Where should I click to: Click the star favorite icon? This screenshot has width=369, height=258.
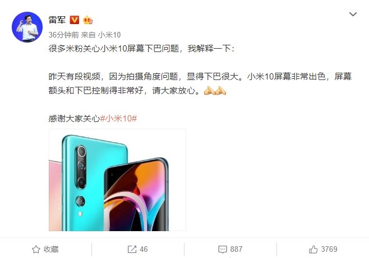(x=36, y=249)
